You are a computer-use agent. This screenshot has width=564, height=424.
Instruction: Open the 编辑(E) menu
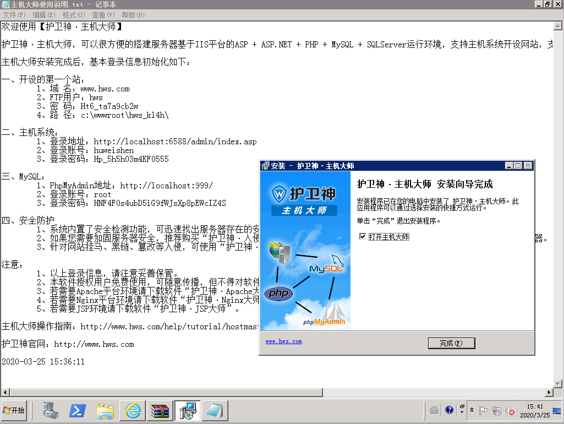(44, 15)
